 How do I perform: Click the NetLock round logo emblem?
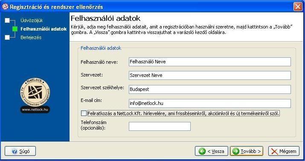35,92
